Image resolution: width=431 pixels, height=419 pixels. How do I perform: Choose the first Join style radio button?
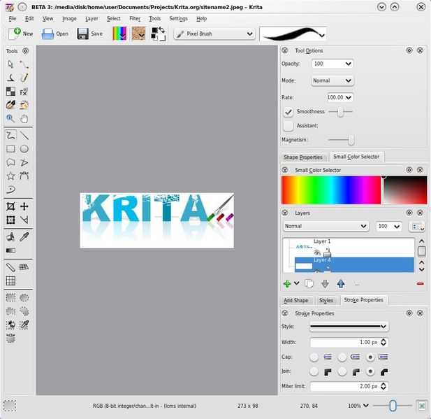314,371
